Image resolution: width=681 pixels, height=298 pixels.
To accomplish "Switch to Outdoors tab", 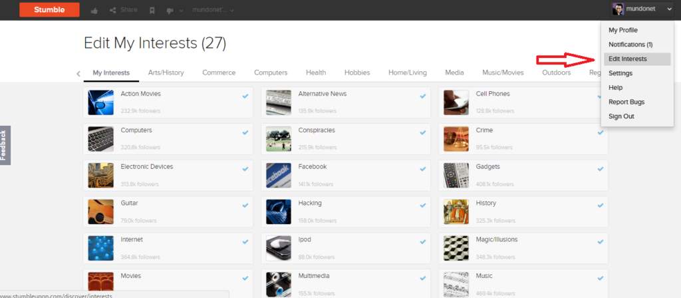I will [557, 73].
